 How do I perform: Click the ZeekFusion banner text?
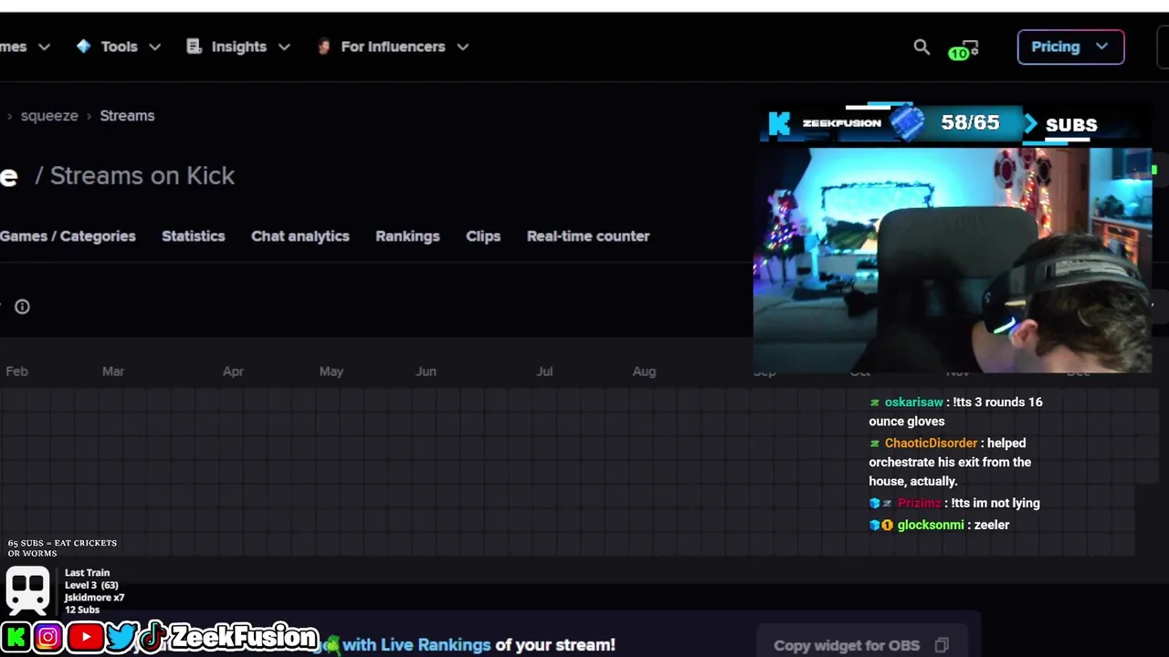[x=244, y=636]
